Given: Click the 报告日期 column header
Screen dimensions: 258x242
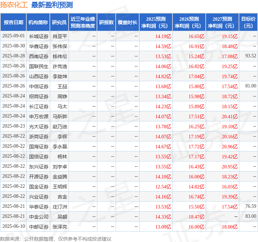Looking at the screenshot, I should point(13,22).
